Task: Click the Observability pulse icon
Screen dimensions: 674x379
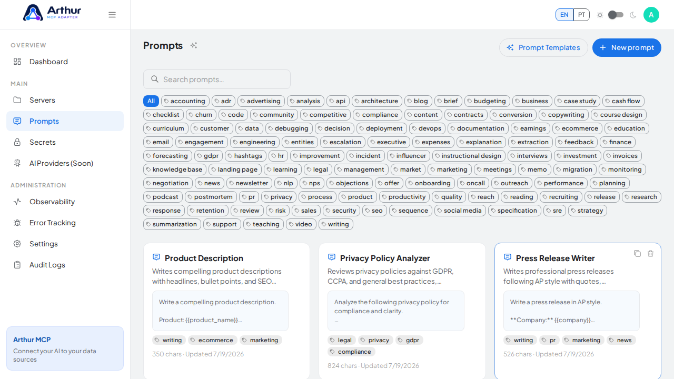Action: [x=17, y=202]
